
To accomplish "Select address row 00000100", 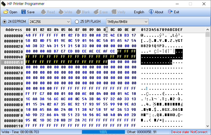I will tap(14, 121).
